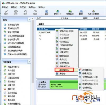The width and height of the screenshot is (106, 105).
Task: Select 切割分区 in 分区操作 panel
Action: click(x=9, y=74)
